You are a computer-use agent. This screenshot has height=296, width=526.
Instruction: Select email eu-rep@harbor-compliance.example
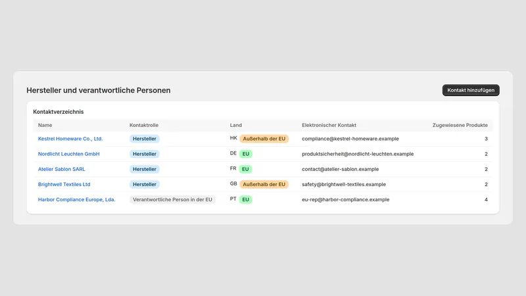[x=346, y=199]
